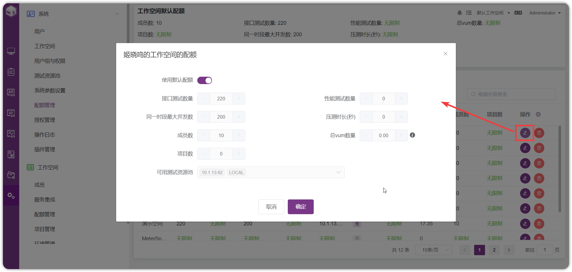The image size is (572, 272).
Task: Open the system settings gears icon
Action: 11,195
